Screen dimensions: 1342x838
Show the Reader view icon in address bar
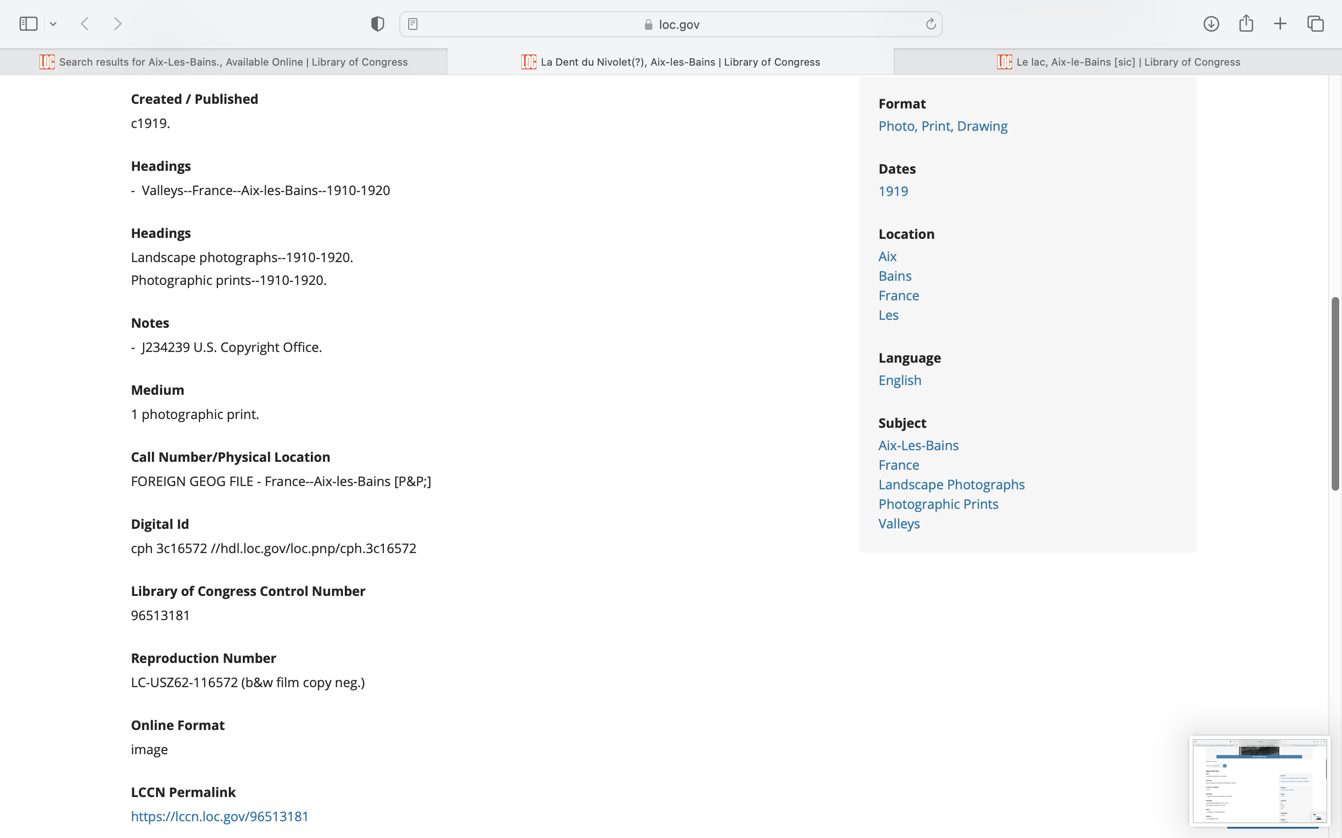[x=412, y=24]
